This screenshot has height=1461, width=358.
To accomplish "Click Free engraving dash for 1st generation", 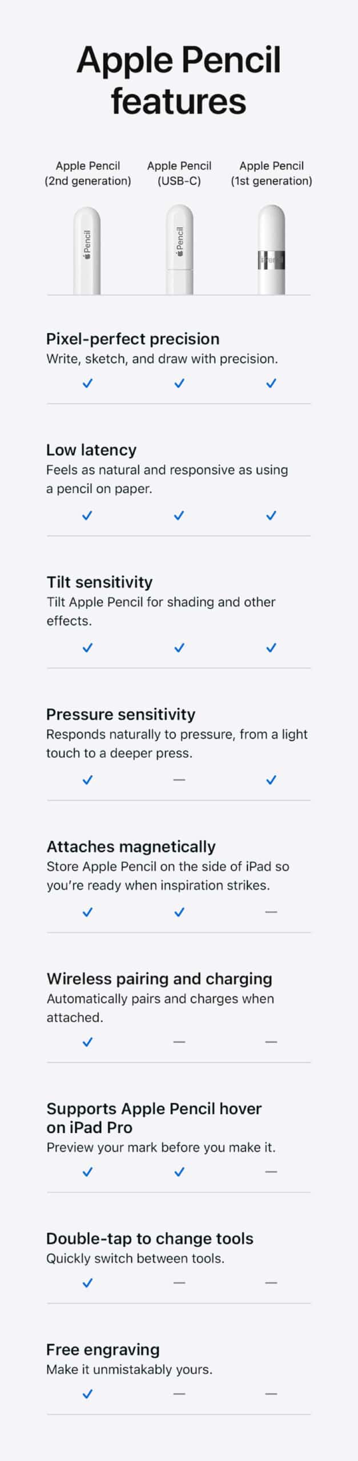I will tap(271, 1394).
